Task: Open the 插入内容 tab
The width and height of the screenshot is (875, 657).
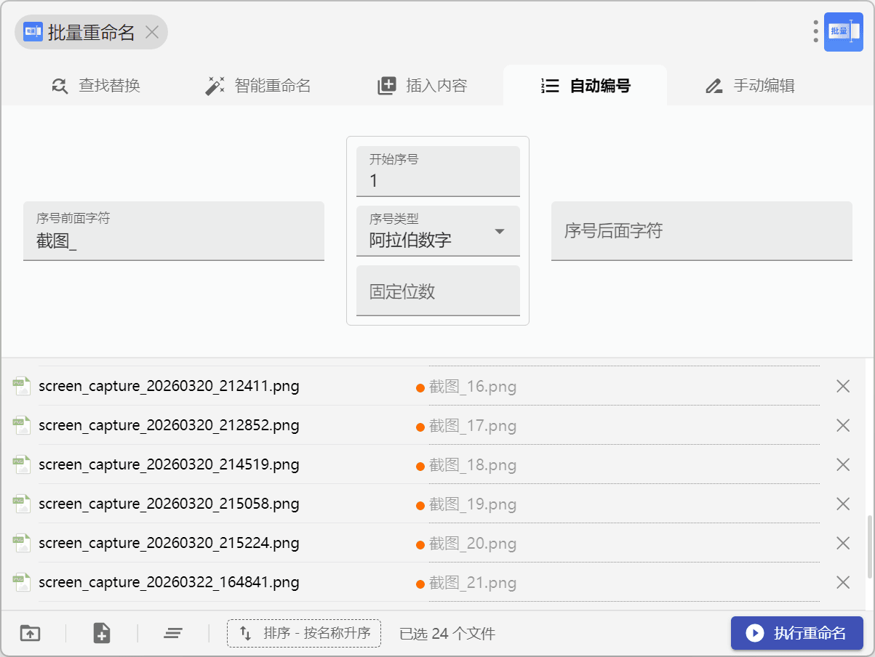Action: [423, 86]
